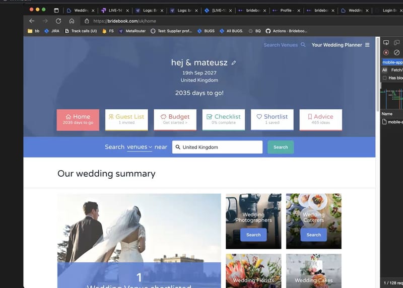Screen dimensions: 403x288
Task: Click the guests icon on Guest List tile
Action: pyautogui.click(x=111, y=117)
